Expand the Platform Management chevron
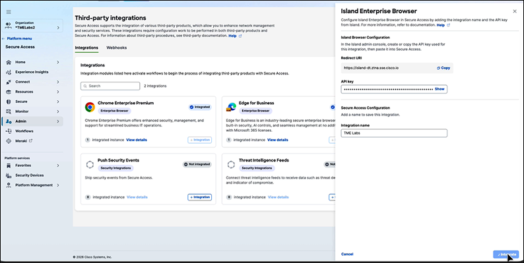Viewport: 524px width, 263px height. (58, 185)
